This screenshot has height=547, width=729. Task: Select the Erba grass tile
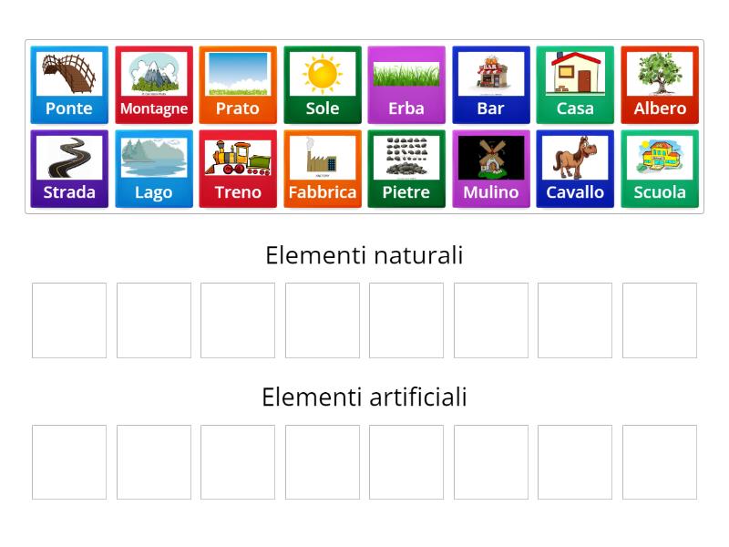[x=406, y=84]
